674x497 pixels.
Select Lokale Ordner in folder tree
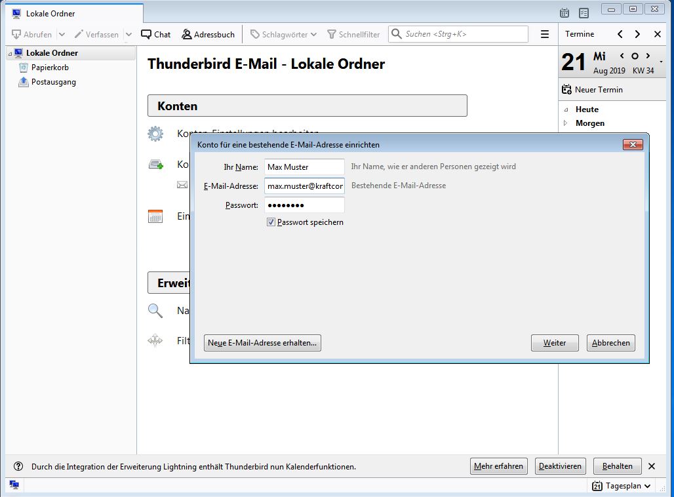tap(52, 53)
